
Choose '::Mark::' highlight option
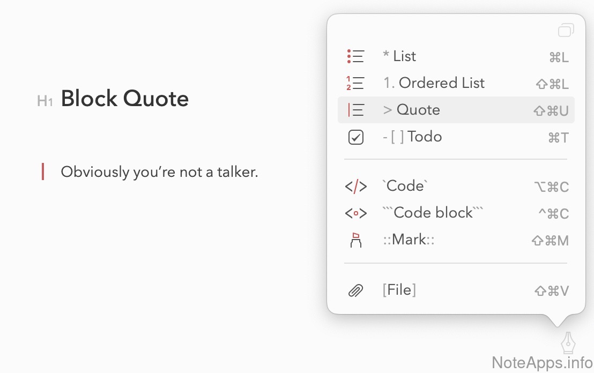tap(408, 240)
